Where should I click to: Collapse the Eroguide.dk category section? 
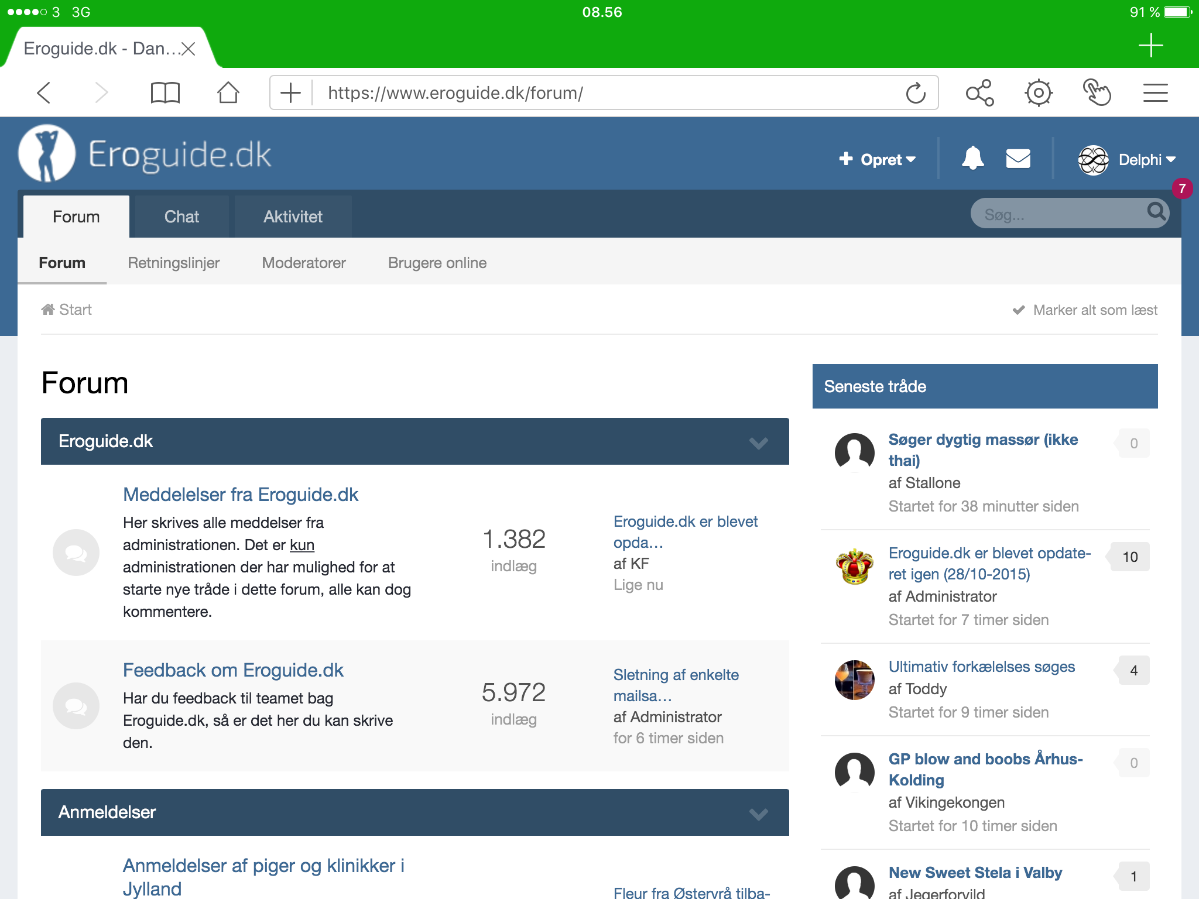coord(759,442)
